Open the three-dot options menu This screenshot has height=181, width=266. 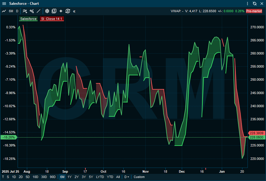[x=247, y=4]
